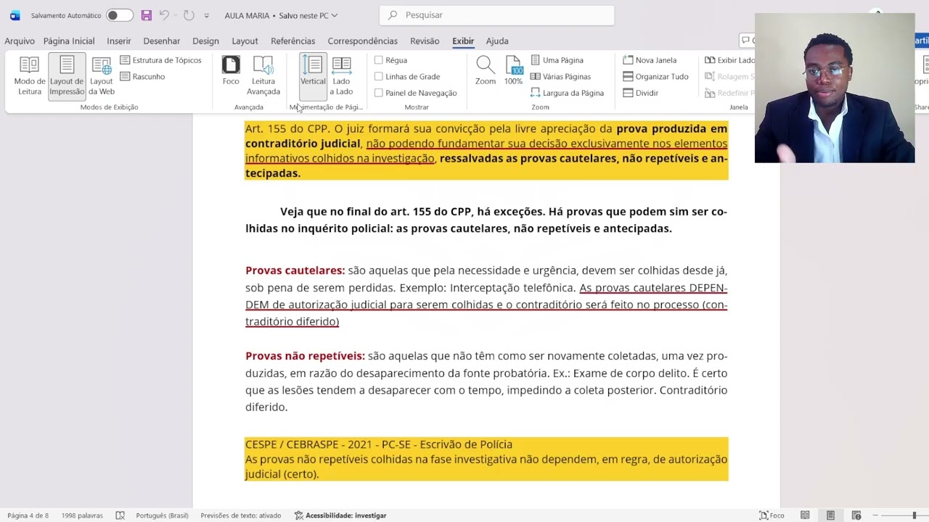Select print layout icon in status bar
Viewport: 929px width, 522px height.
click(830, 515)
